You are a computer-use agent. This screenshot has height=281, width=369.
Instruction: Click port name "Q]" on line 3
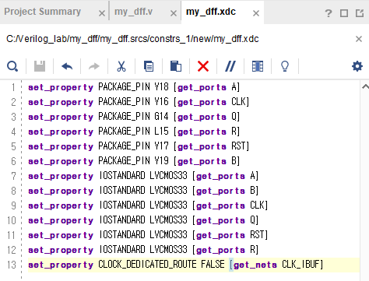[x=236, y=117]
